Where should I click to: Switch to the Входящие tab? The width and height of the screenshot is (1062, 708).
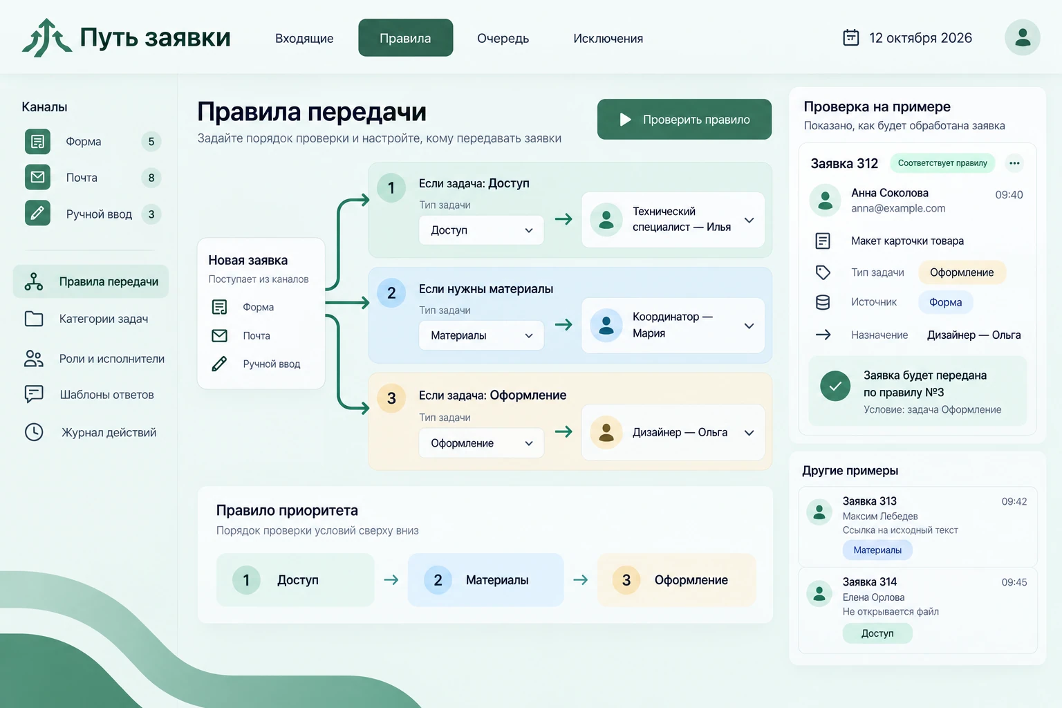304,38
